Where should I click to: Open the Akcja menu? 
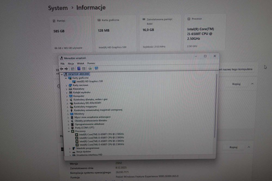71,63
